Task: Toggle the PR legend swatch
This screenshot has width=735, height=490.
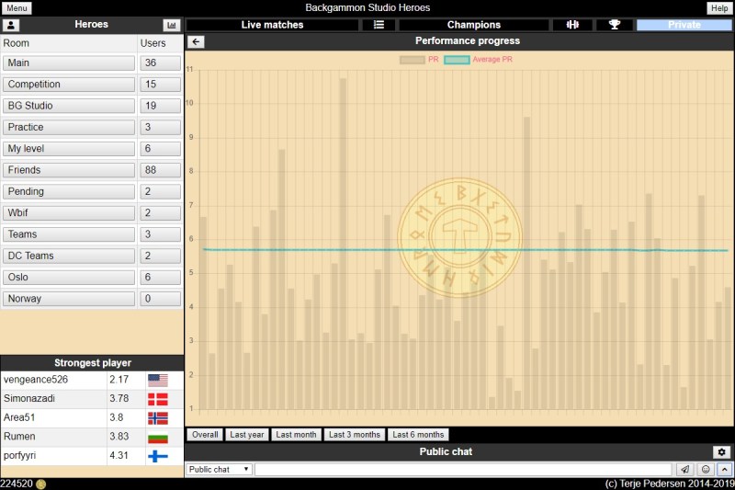Action: pyautogui.click(x=412, y=60)
